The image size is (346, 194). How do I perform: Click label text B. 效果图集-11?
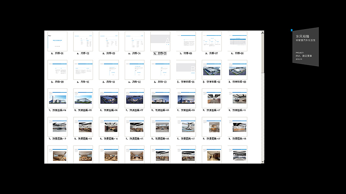coord(238,110)
